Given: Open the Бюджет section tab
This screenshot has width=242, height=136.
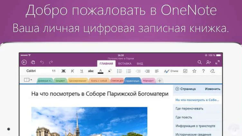Looking at the screenshot, I should (x=60, y=81).
